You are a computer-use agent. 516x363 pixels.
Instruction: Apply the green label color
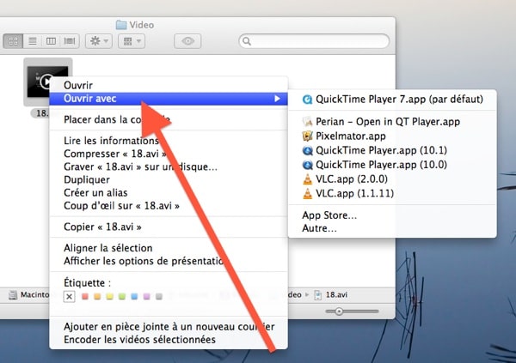tap(122, 297)
